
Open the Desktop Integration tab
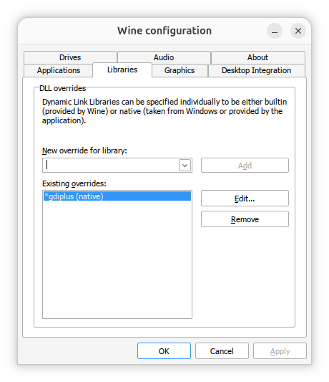pos(256,70)
